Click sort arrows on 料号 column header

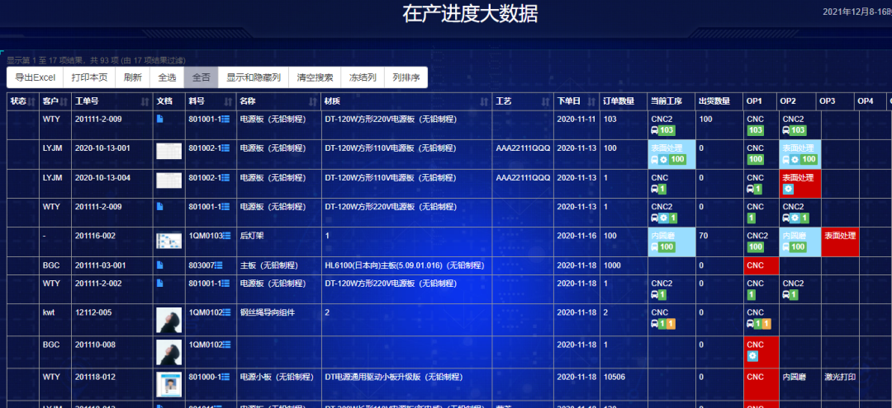(x=229, y=101)
